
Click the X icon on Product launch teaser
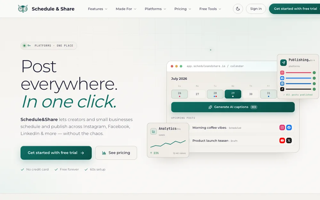[289, 140]
